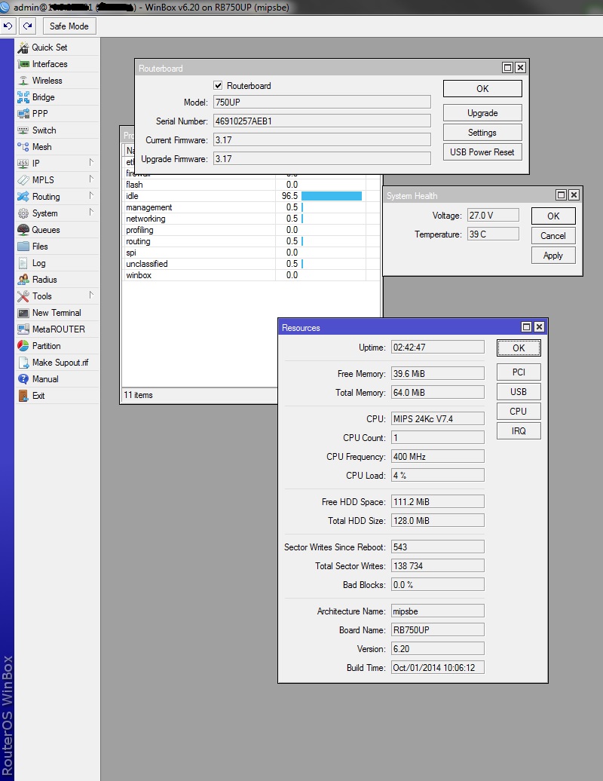Click Make Supout.rif file icon
Screen dimensions: 603x781
point(23,363)
